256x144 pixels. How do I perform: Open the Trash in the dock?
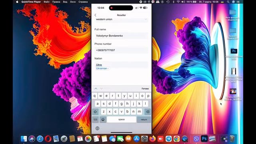[232, 139]
